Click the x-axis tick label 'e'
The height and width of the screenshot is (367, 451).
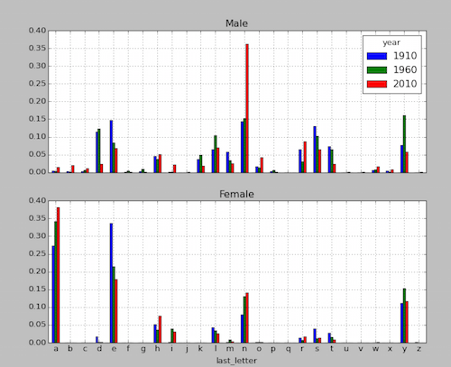tap(114, 349)
